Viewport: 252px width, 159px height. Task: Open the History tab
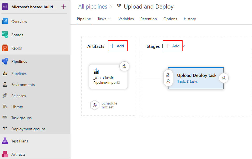tap(190, 19)
